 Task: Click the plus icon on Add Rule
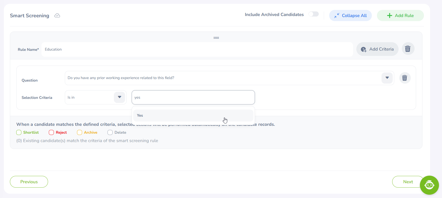[x=389, y=16]
